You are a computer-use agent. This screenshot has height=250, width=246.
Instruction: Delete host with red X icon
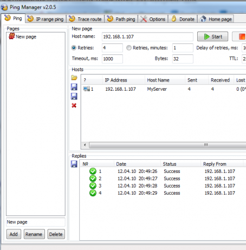click(x=74, y=105)
